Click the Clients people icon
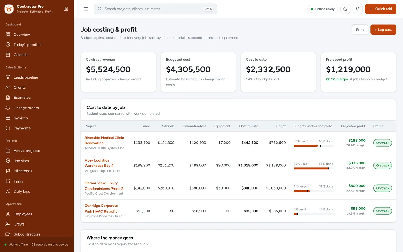This screenshot has width=403, height=252. 8,87
